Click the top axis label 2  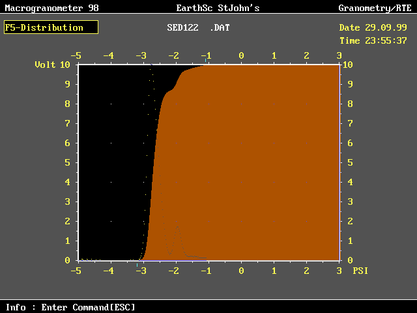[x=306, y=55]
